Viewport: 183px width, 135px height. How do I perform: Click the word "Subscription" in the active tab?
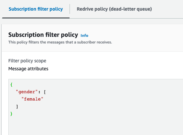click(22, 9)
